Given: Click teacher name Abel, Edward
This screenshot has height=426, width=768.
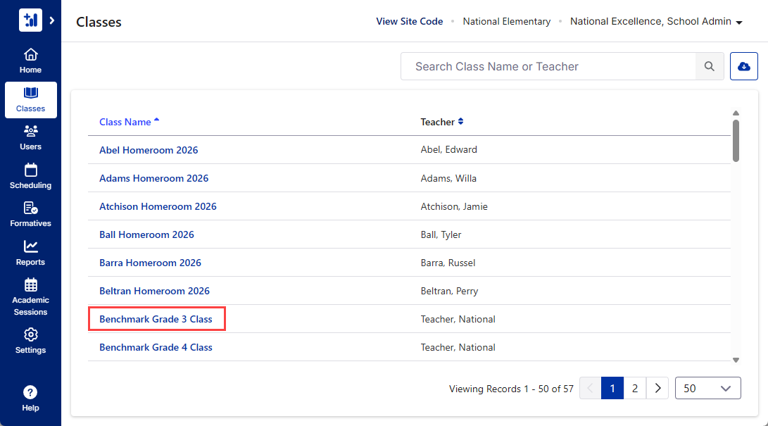Looking at the screenshot, I should pyautogui.click(x=448, y=149).
